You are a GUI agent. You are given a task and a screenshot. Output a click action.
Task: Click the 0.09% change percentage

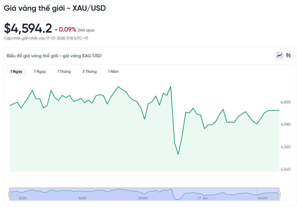point(67,30)
